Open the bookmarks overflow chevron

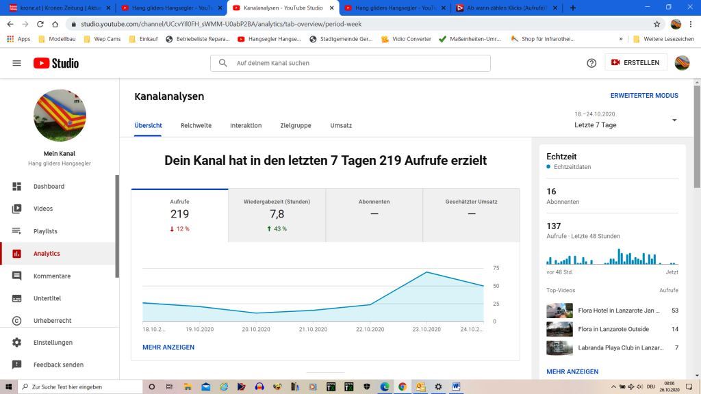pyautogui.click(x=621, y=39)
